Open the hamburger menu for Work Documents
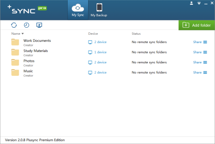 [x=205, y=42]
